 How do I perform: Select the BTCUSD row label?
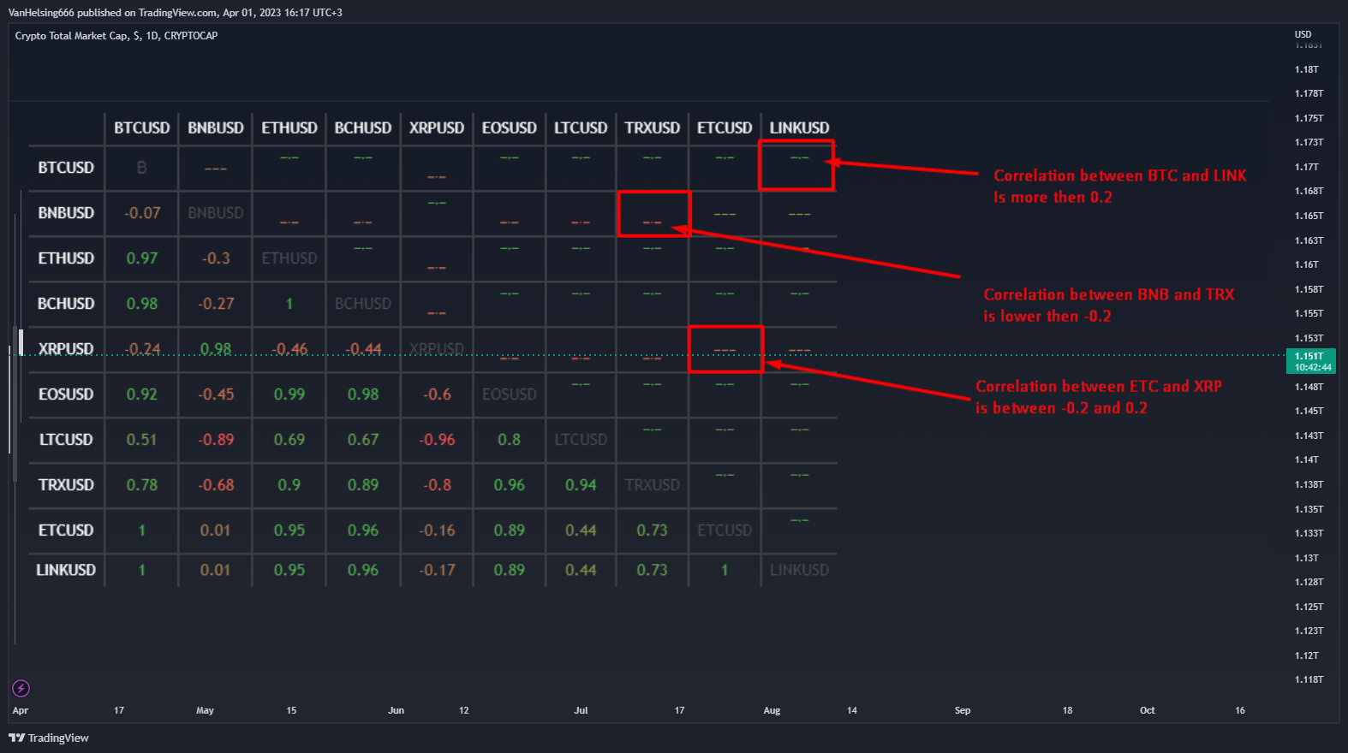[66, 168]
